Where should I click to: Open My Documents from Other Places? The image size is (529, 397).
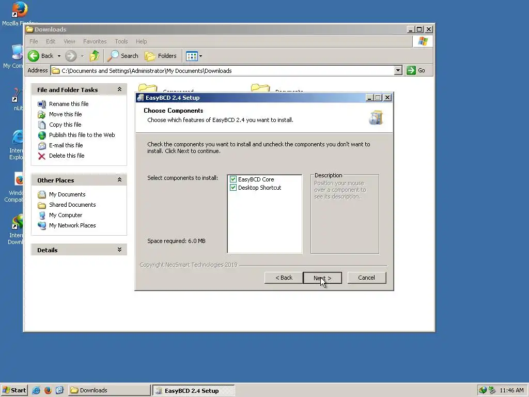pyautogui.click(x=67, y=194)
